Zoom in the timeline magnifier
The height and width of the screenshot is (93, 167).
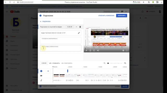pos(125,63)
